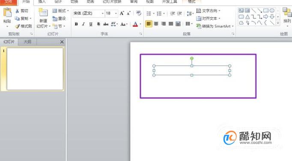Click the bulleted list icon
Viewport: 292px width, 161px height.
point(149,13)
